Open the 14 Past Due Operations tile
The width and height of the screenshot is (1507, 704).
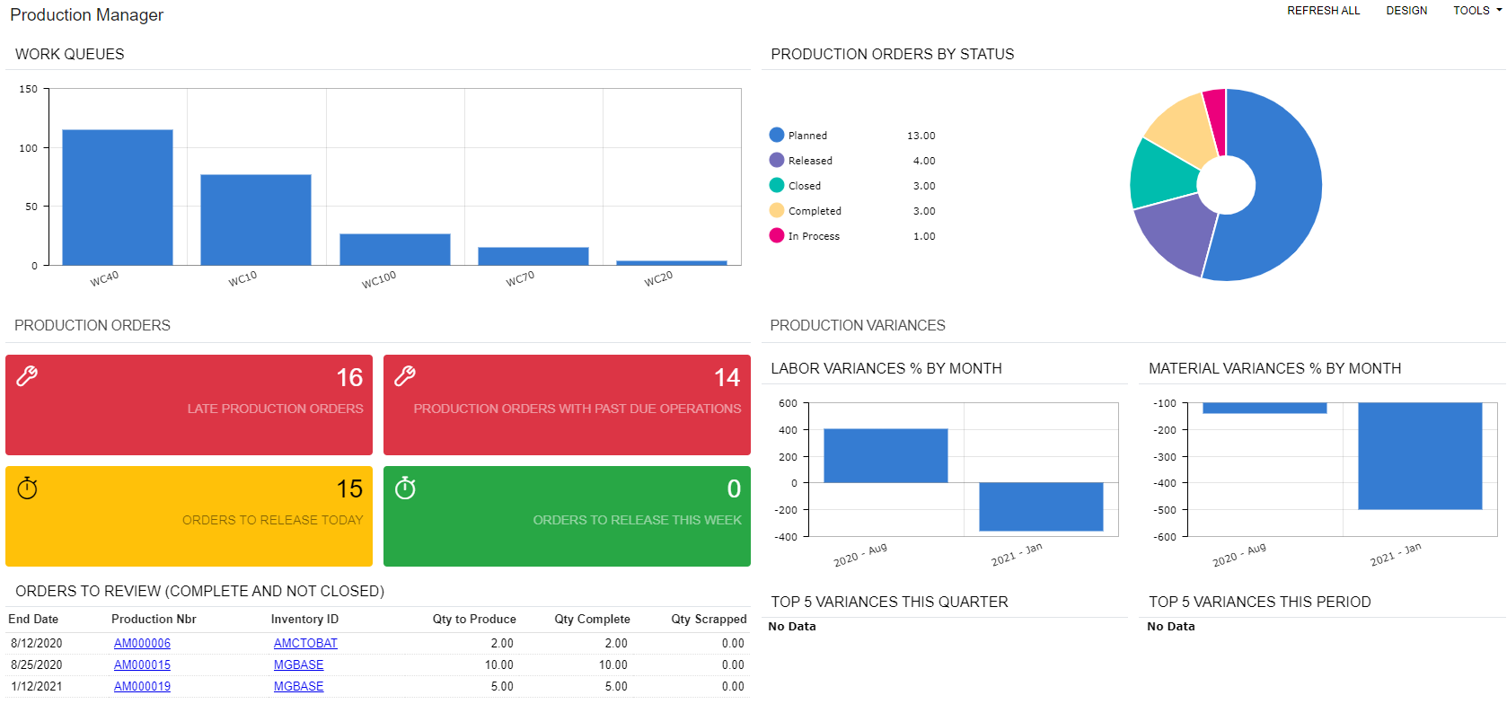(x=567, y=405)
